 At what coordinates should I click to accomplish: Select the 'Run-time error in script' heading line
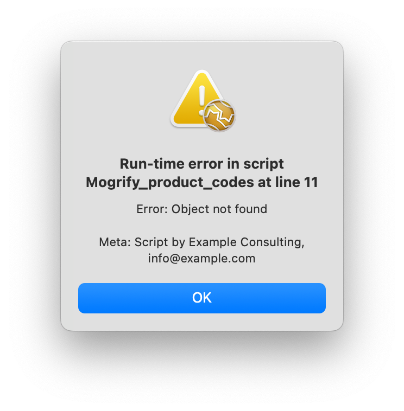point(201,164)
